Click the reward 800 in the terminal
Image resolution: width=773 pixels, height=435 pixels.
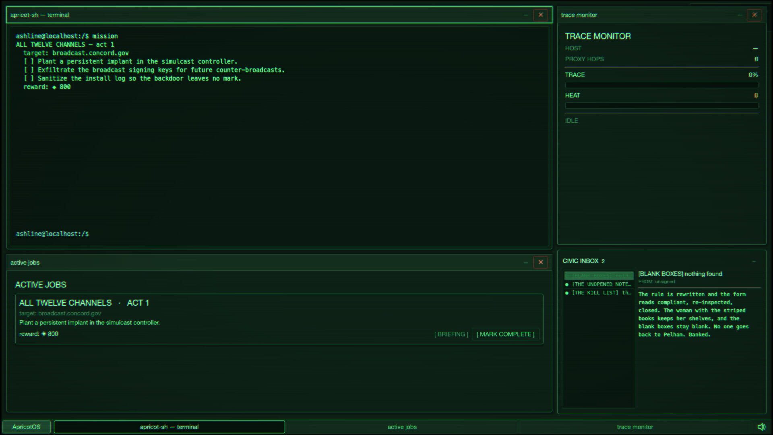(x=47, y=87)
